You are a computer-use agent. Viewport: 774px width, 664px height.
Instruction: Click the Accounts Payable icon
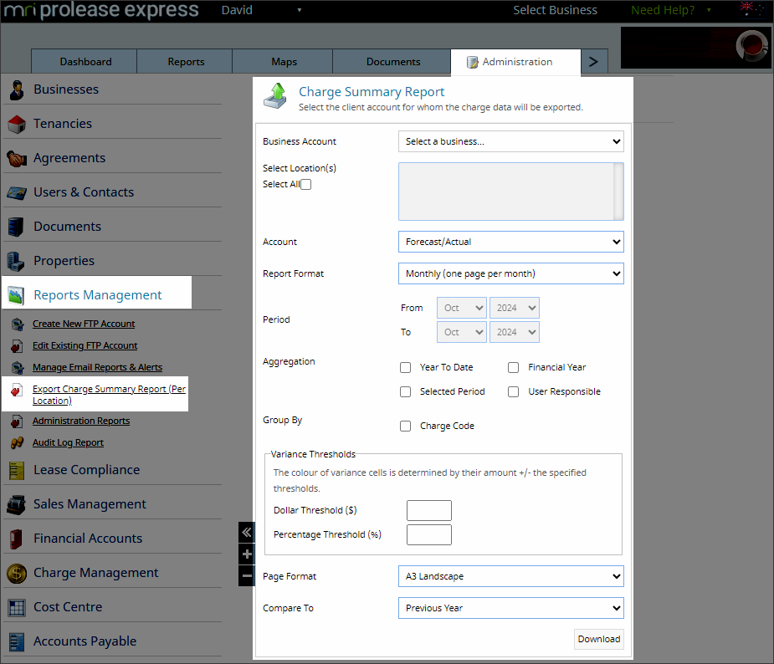pyautogui.click(x=17, y=641)
